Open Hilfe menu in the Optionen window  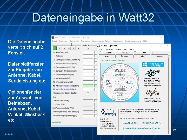131,50
